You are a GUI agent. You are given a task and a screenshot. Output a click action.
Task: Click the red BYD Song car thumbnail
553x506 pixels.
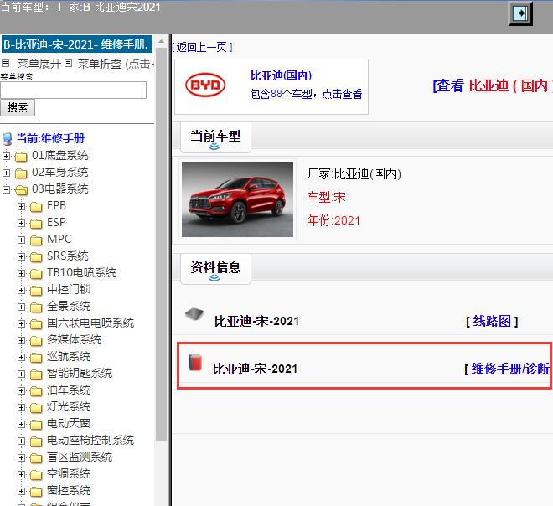237,199
